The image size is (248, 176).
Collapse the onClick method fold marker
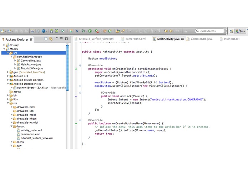point(80,93)
